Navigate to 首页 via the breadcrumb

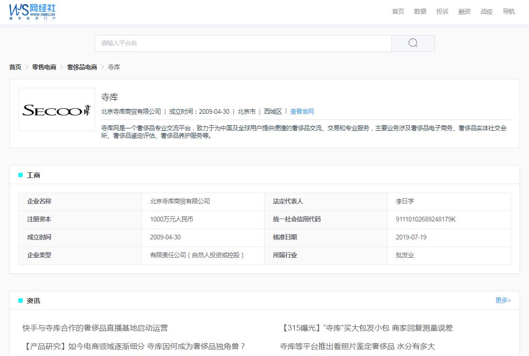tap(14, 67)
